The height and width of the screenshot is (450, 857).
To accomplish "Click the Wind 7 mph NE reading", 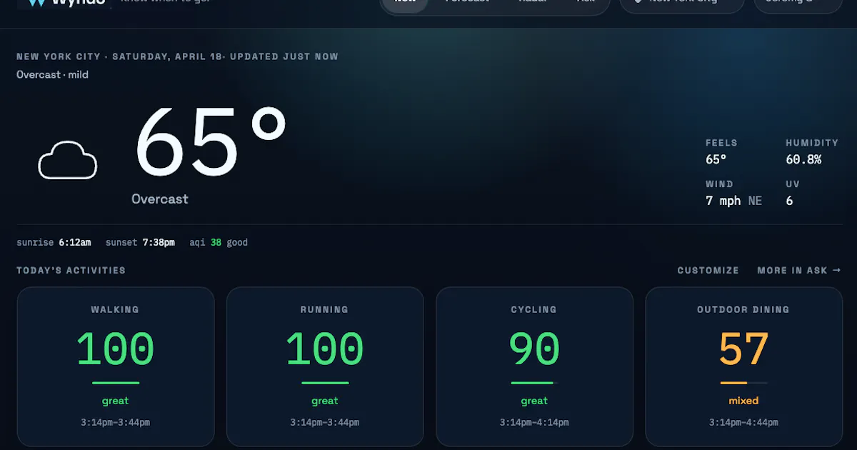I will coord(733,201).
